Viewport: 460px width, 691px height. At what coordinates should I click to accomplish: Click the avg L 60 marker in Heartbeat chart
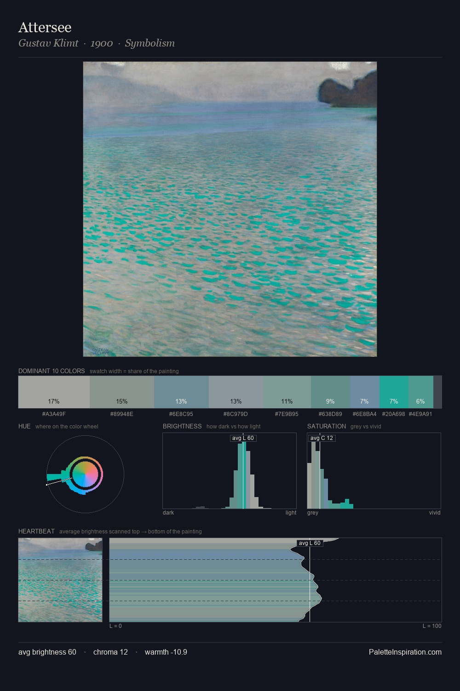tap(310, 543)
